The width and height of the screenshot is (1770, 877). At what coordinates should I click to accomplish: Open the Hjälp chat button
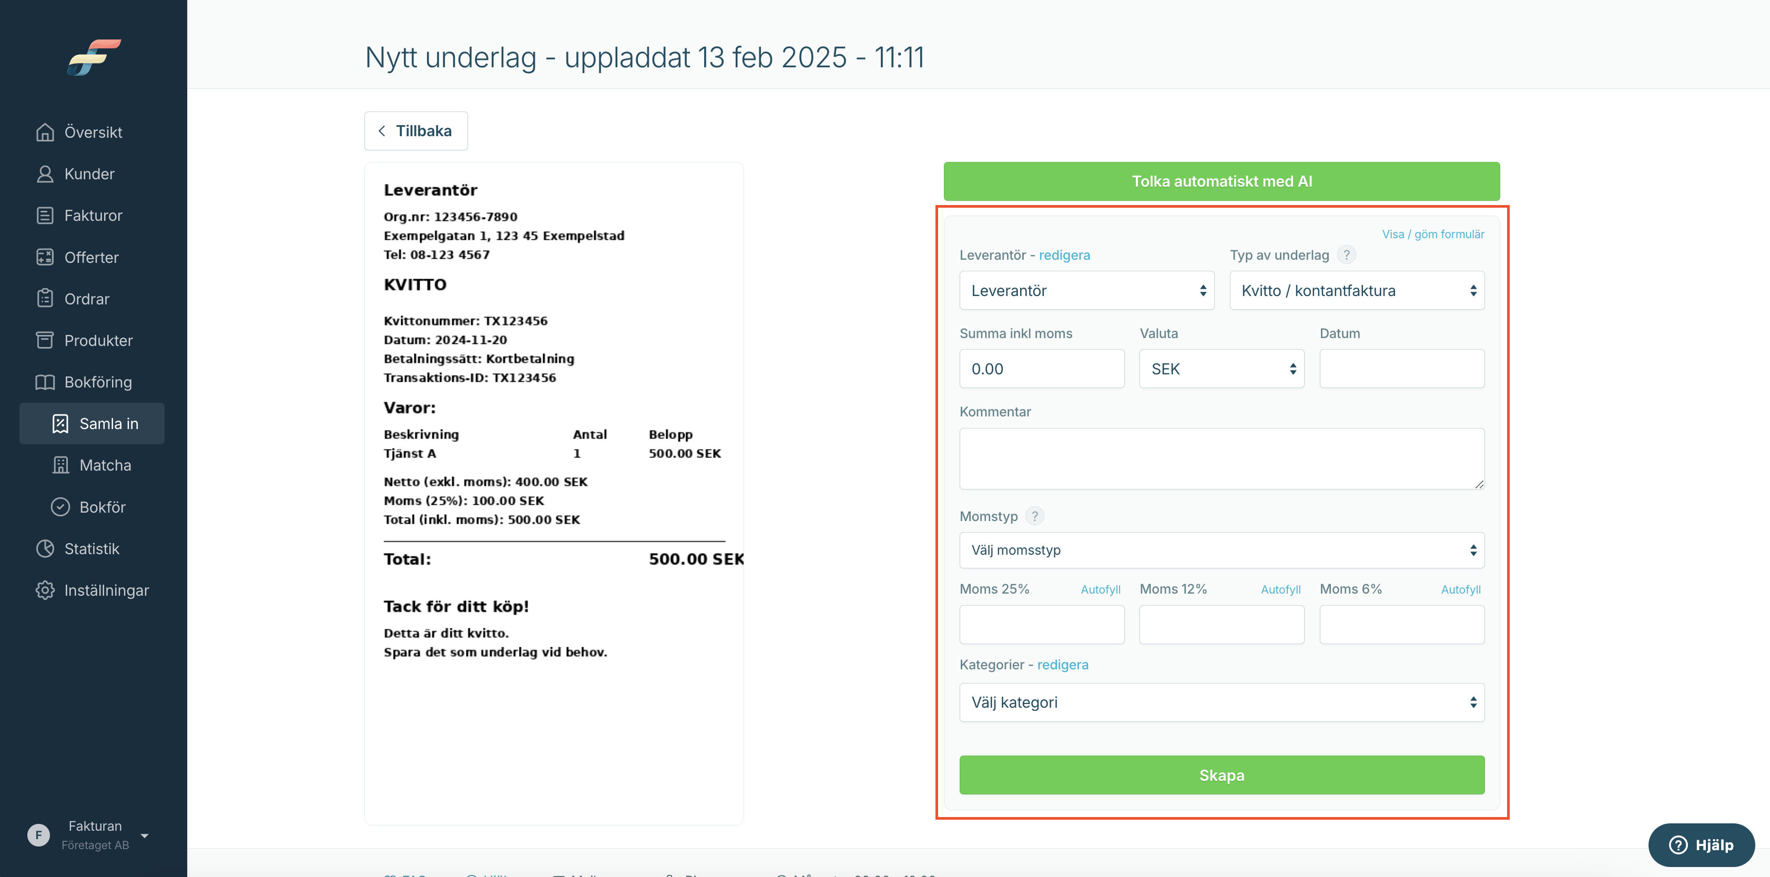1701,845
